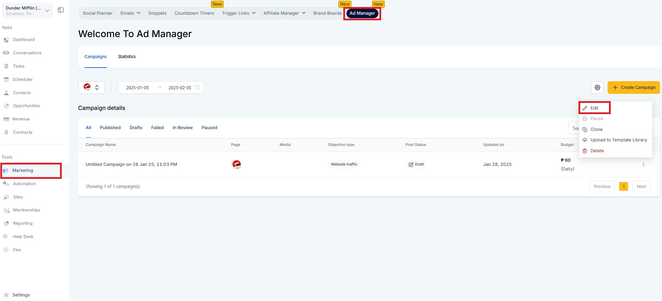The width and height of the screenshot is (662, 301).
Task: Open the ad account page selector
Action: click(x=91, y=87)
